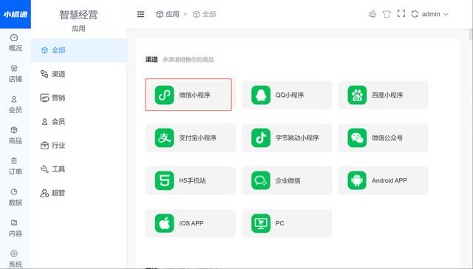This screenshot has height=269, width=473.
Task: Click the Android APP label text
Action: point(389,180)
